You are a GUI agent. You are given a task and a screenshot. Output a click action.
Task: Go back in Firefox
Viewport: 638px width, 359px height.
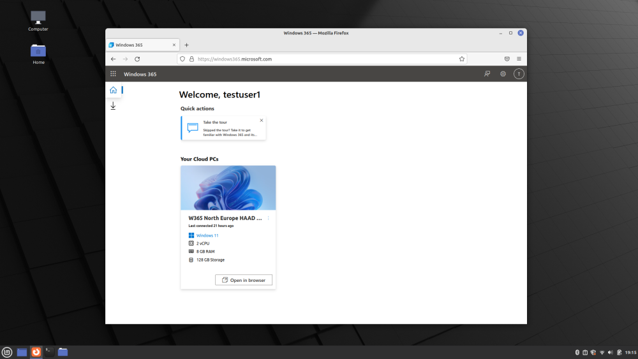pyautogui.click(x=113, y=59)
